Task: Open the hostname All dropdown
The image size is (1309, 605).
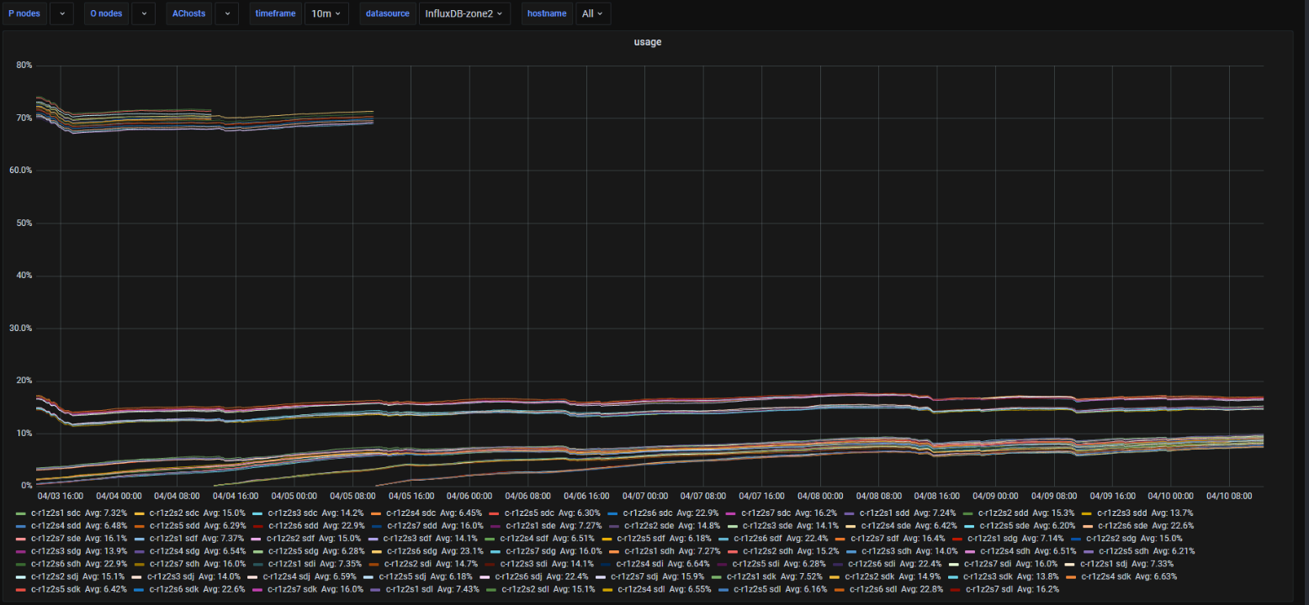Action: 593,13
